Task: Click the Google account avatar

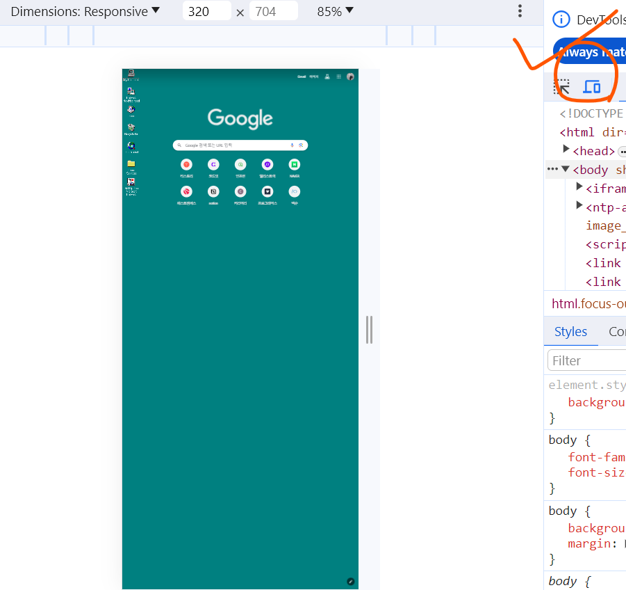Action: pyautogui.click(x=350, y=77)
